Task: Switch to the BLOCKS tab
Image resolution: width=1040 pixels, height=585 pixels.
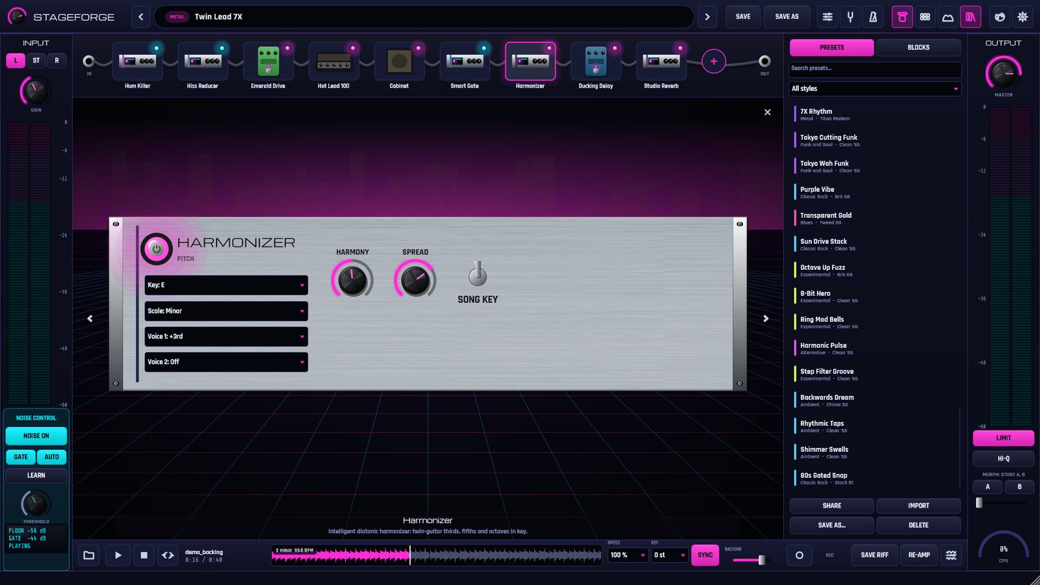Action: click(x=918, y=47)
